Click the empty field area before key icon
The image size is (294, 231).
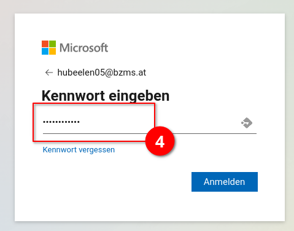[204, 123]
